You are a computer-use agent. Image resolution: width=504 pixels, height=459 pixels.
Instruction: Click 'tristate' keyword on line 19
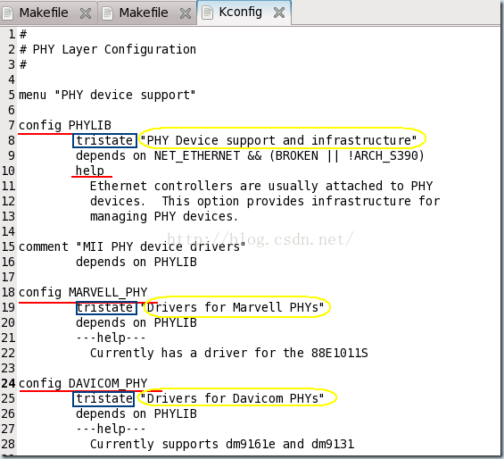104,308
